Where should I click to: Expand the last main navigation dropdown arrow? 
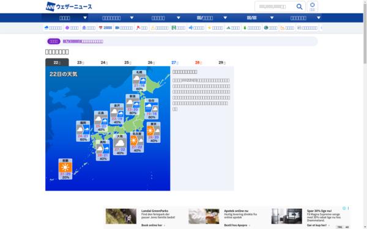coord(319,18)
